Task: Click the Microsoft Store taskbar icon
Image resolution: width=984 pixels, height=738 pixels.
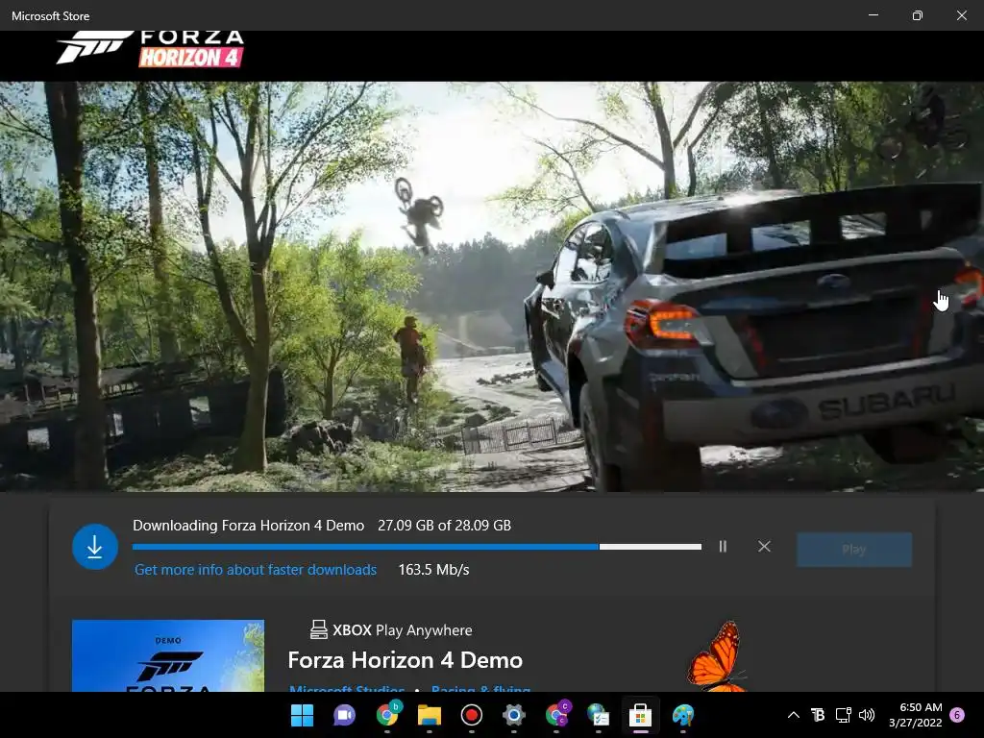Action: (640, 715)
